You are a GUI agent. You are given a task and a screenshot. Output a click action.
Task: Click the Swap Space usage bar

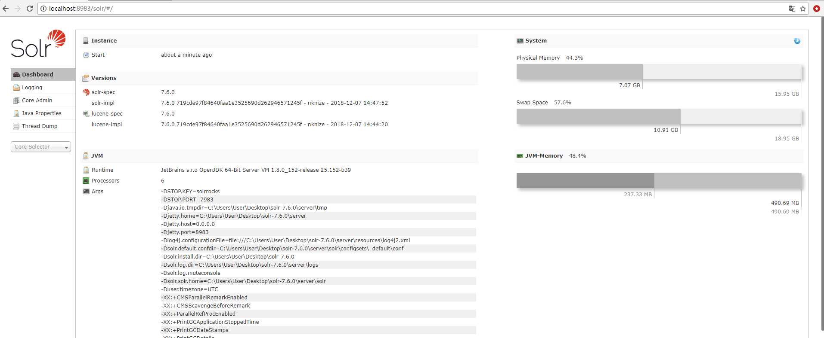(x=659, y=116)
